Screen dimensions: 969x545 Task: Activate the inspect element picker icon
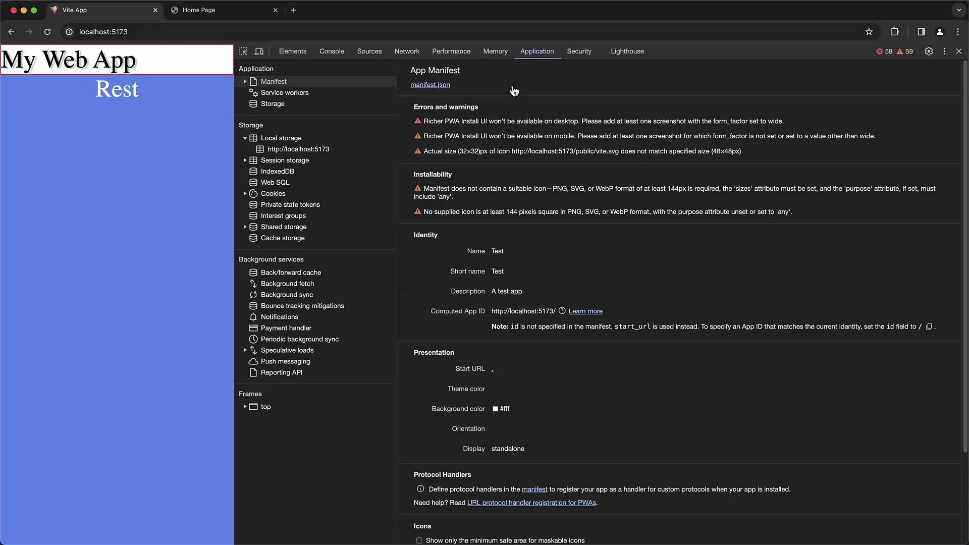243,51
